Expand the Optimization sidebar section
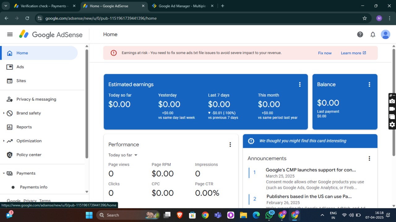 [4, 141]
